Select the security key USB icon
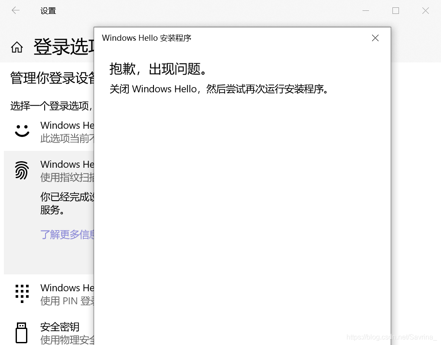441x345 pixels. tap(21, 332)
